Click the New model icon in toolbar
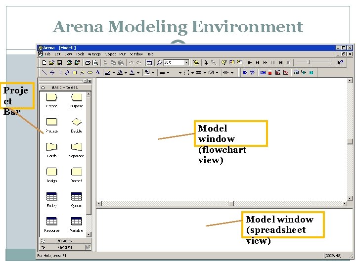Screen dimensions: 356x267 (44, 63)
